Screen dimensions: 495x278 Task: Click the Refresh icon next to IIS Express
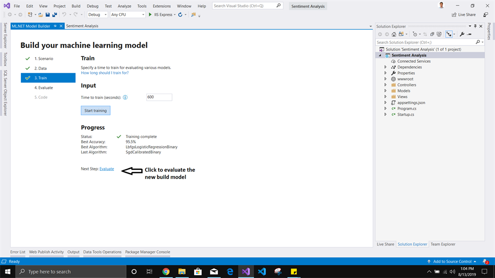point(180,14)
